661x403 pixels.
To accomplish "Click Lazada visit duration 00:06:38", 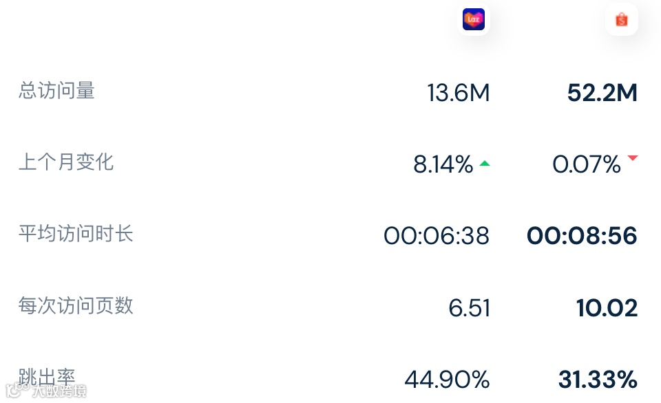I will (437, 236).
